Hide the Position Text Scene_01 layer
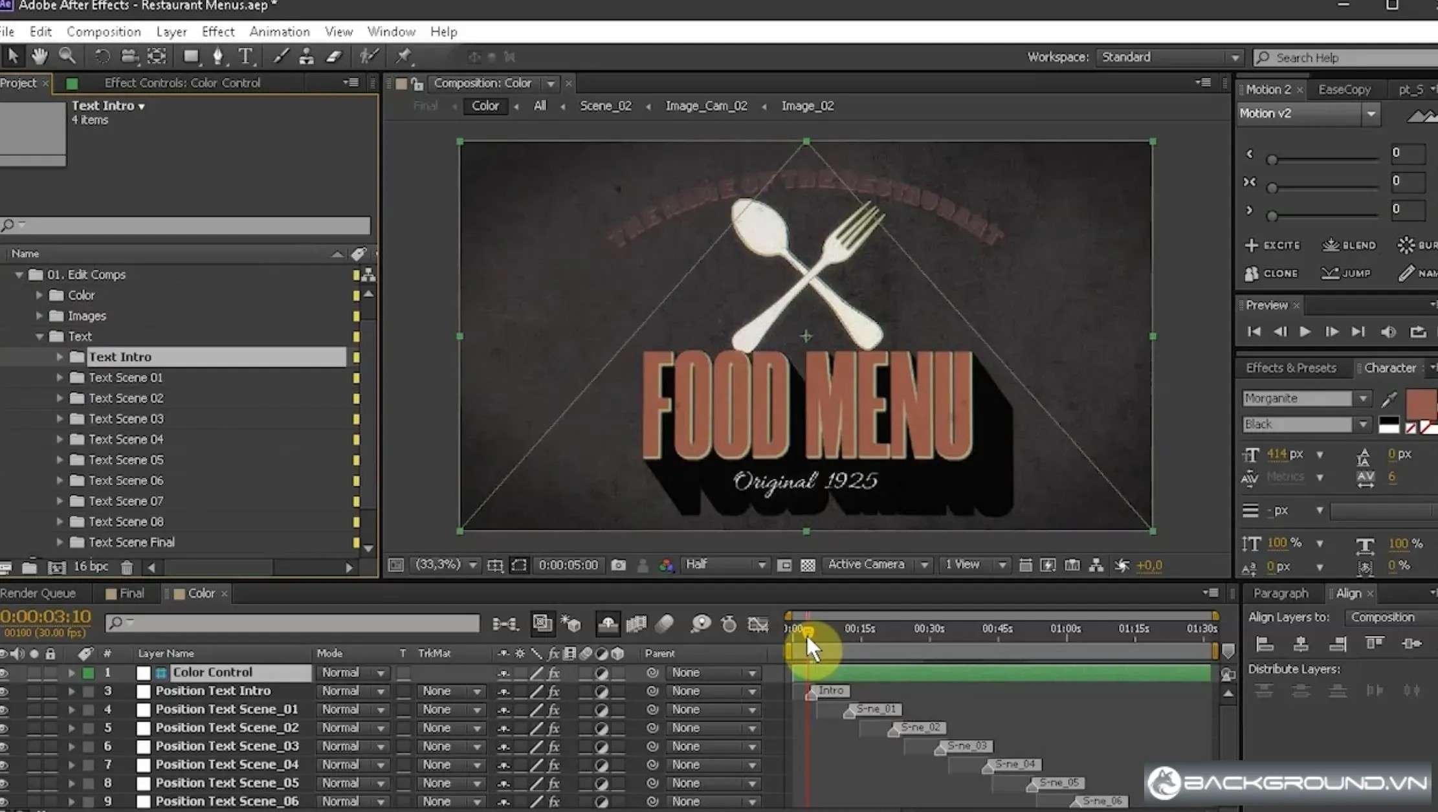Screen dimensions: 1438x812 coord(5,709)
